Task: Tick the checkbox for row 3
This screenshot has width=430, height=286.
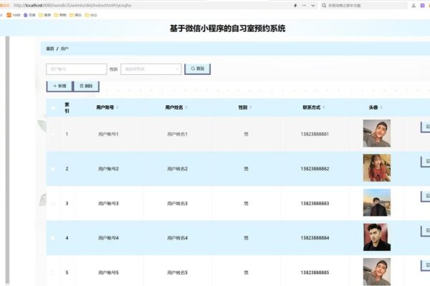Action: (x=53, y=203)
